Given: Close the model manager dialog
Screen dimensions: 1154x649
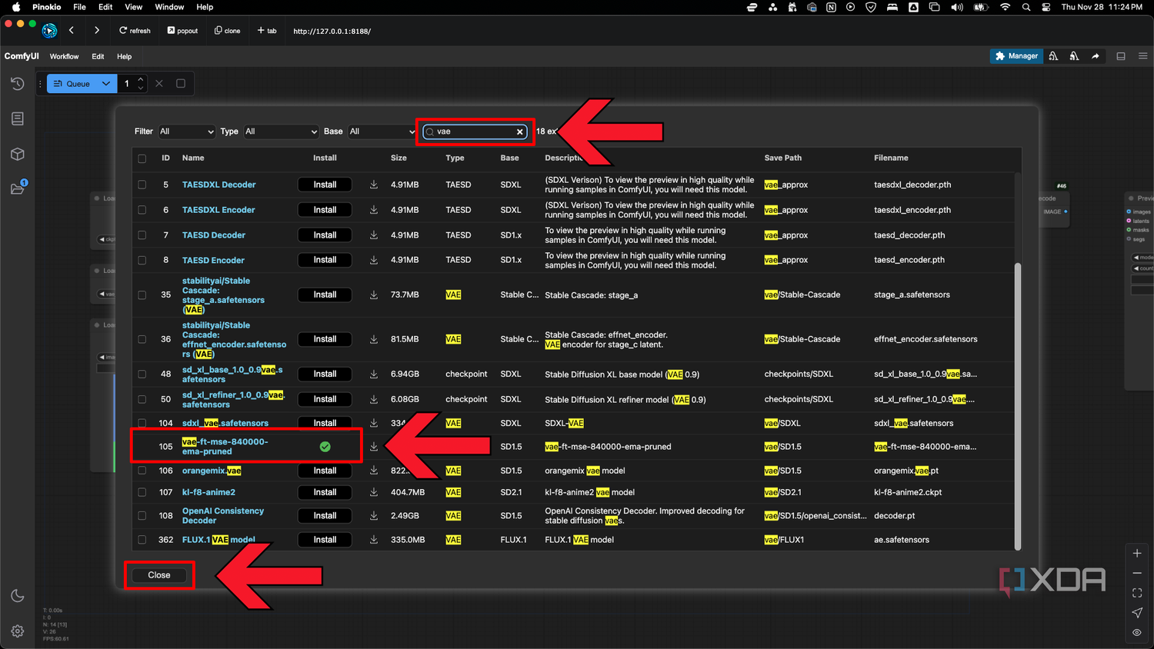Looking at the screenshot, I should coord(159,575).
